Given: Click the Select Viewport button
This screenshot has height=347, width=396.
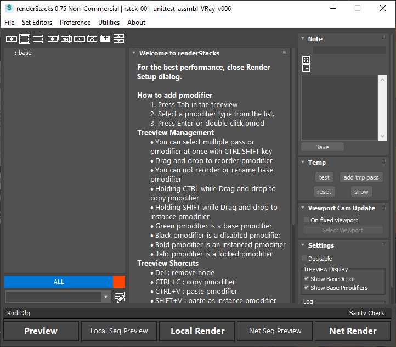Looking at the screenshot, I should [x=343, y=230].
